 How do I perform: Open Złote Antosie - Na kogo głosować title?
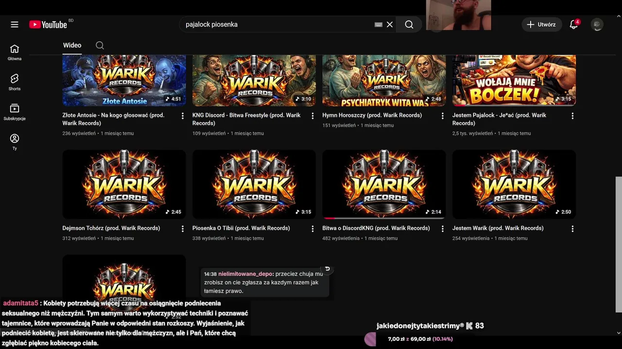pyautogui.click(x=113, y=119)
